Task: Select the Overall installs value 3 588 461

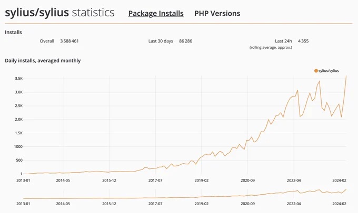Action: 69,41
